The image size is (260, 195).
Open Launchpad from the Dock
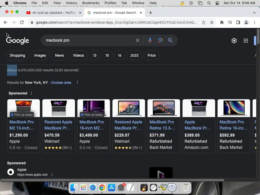coord(83,188)
